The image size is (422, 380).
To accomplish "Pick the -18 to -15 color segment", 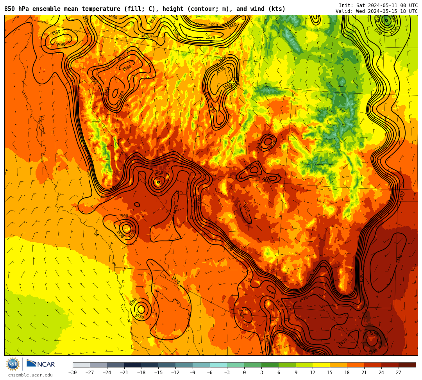I will tap(150, 365).
